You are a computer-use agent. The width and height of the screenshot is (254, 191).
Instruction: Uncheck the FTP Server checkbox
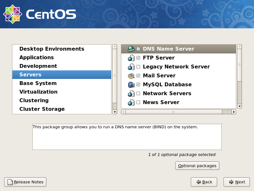pyautogui.click(x=138, y=58)
